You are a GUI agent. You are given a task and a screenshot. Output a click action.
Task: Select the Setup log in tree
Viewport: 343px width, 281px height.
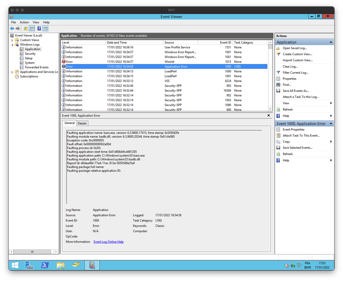click(29, 58)
